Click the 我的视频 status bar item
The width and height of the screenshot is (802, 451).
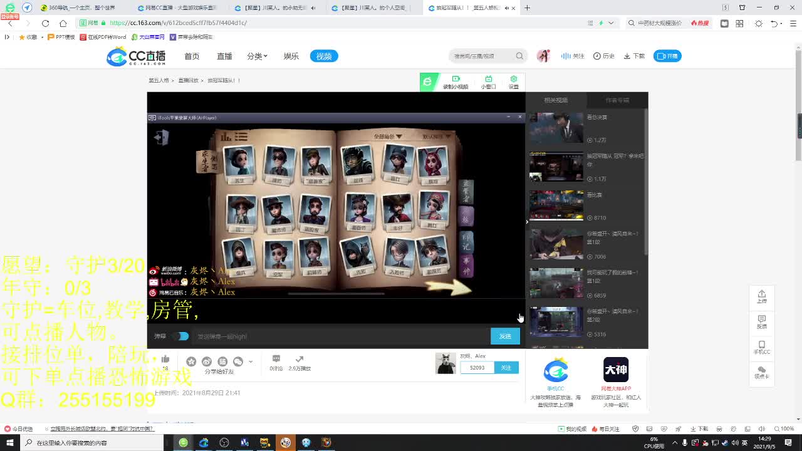click(x=573, y=429)
